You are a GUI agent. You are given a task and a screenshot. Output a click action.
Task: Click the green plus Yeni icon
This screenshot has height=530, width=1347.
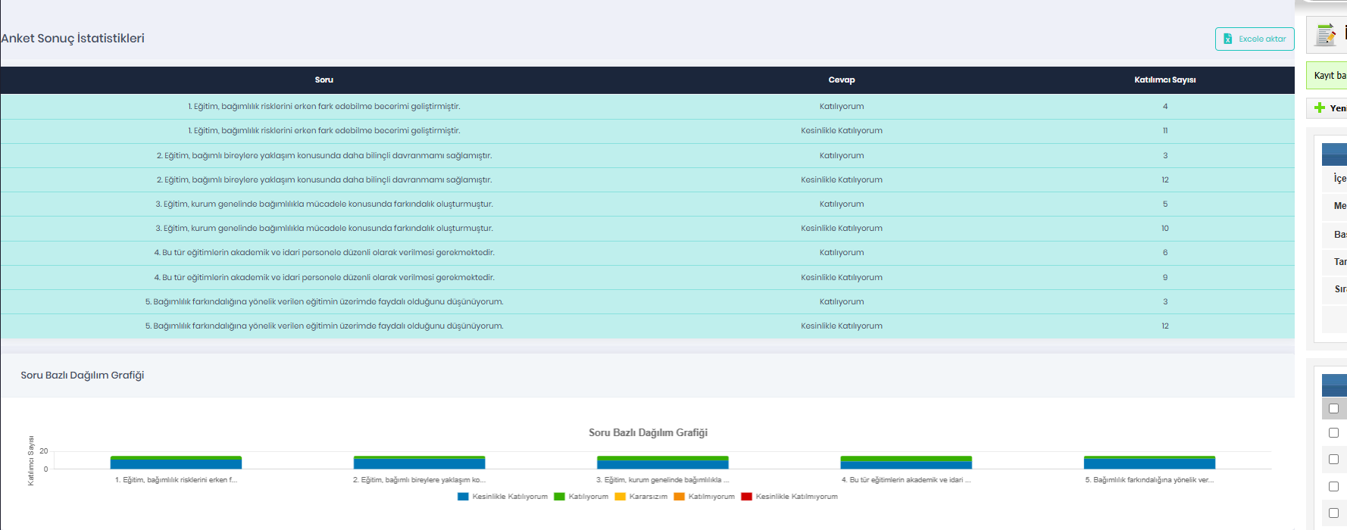(x=1320, y=108)
